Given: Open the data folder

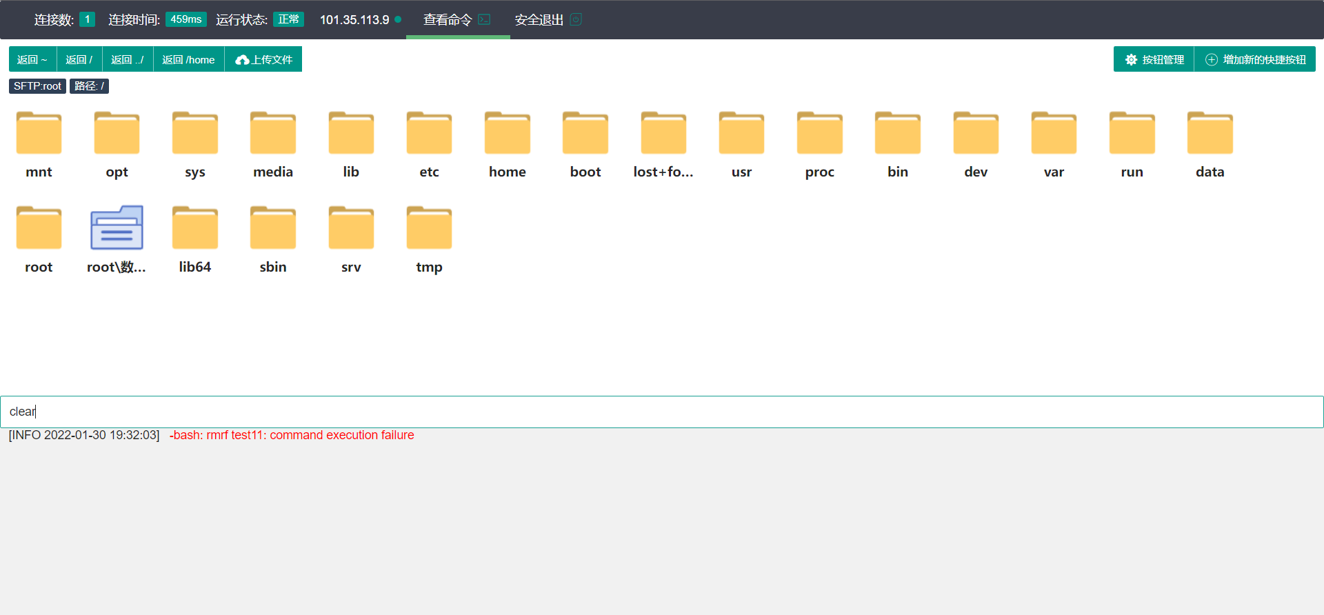Looking at the screenshot, I should pos(1210,133).
